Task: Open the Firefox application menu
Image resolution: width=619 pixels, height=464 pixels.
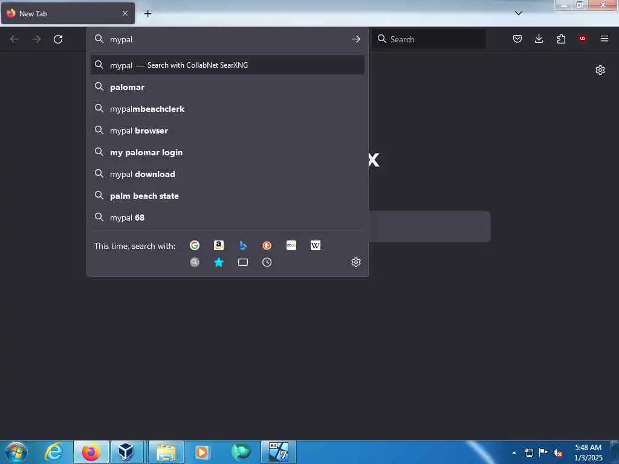Action: tap(604, 39)
